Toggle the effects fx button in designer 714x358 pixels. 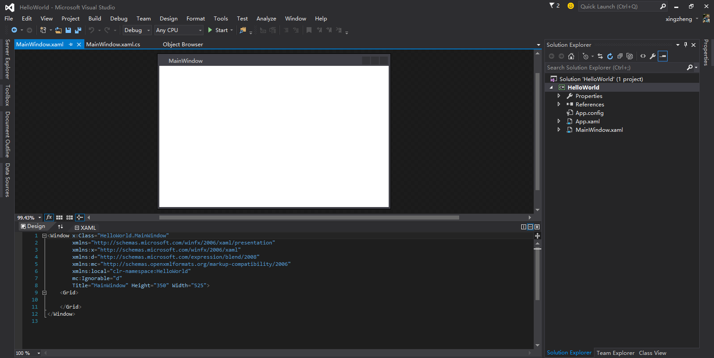tap(49, 217)
